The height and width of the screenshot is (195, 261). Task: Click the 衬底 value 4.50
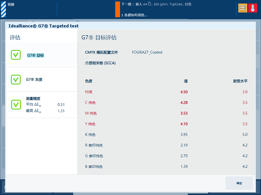point(184,92)
